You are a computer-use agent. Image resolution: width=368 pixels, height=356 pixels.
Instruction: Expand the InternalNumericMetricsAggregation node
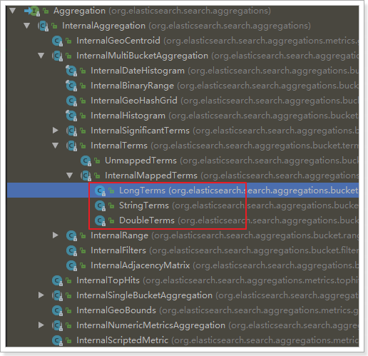pos(41,325)
